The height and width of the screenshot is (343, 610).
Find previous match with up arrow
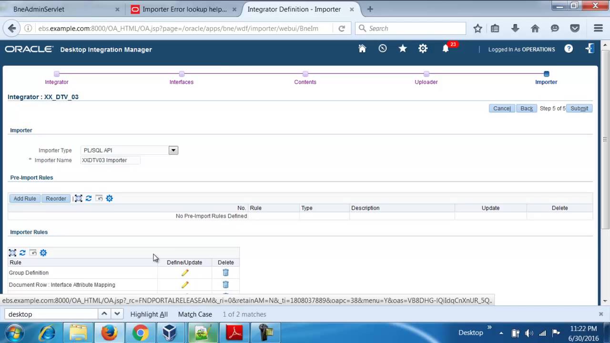[x=104, y=314]
